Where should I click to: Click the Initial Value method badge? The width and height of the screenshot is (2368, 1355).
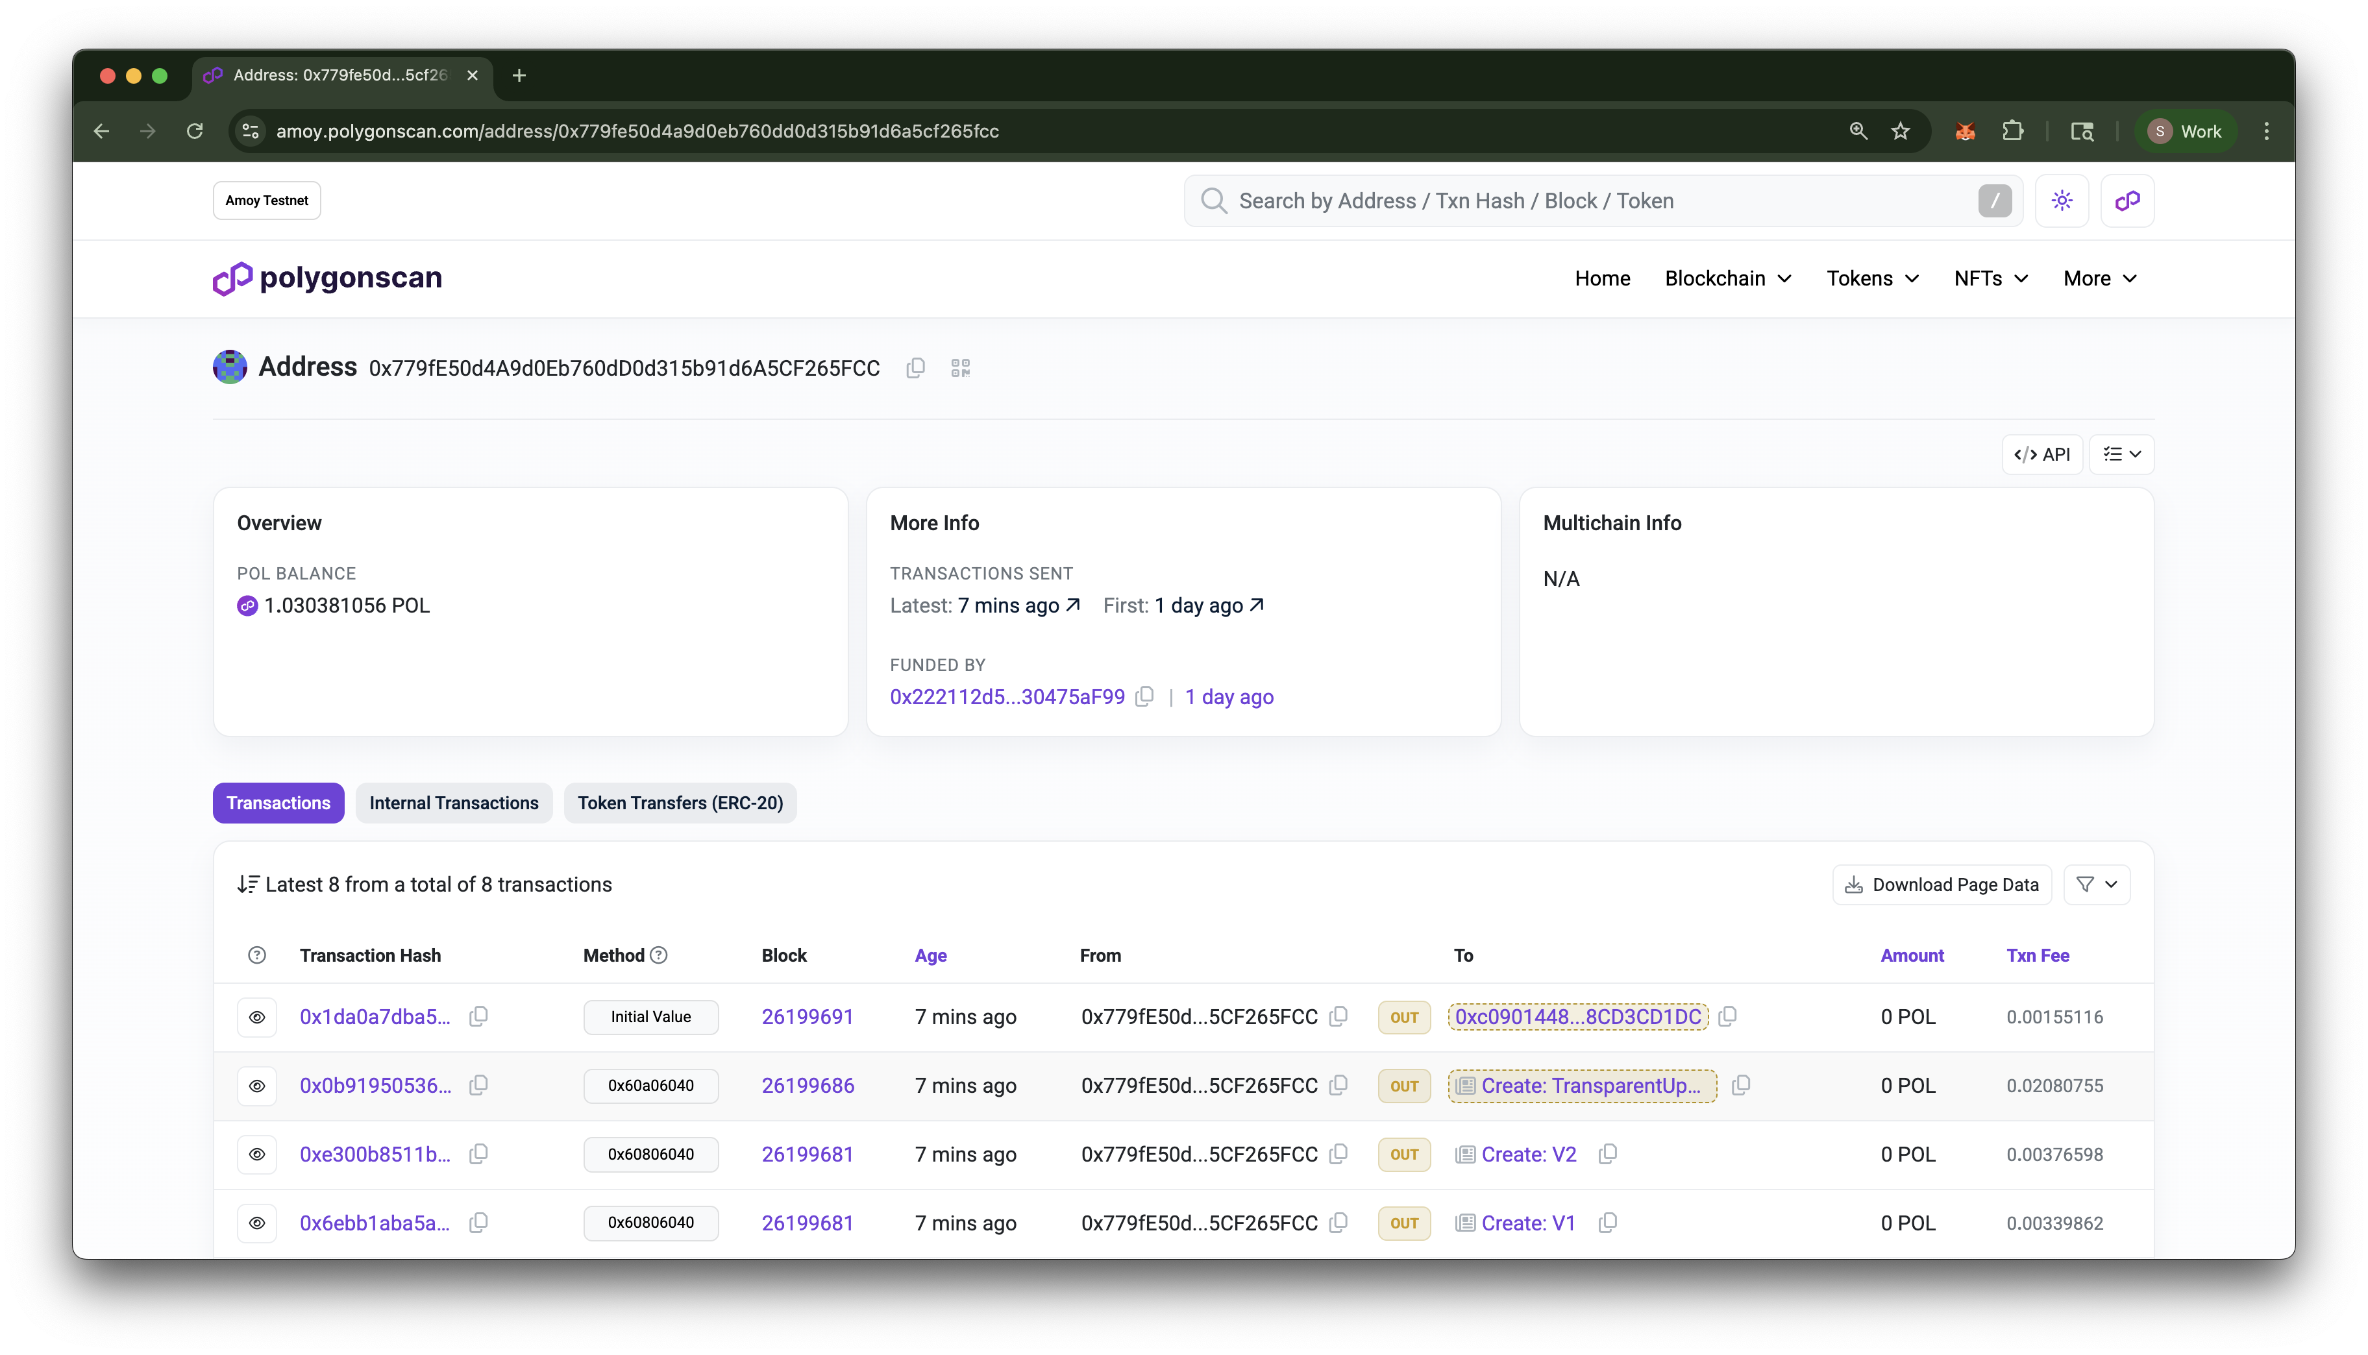[x=650, y=1016]
